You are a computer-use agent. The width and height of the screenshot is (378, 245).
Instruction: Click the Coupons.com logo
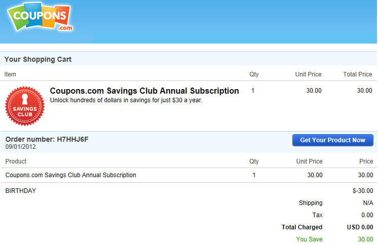pyautogui.click(x=40, y=17)
